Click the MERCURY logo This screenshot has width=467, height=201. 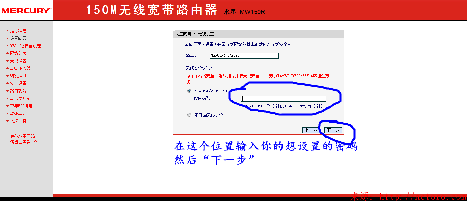26,11
